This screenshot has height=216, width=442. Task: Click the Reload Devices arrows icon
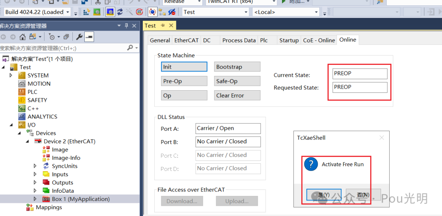[x=120, y=12]
